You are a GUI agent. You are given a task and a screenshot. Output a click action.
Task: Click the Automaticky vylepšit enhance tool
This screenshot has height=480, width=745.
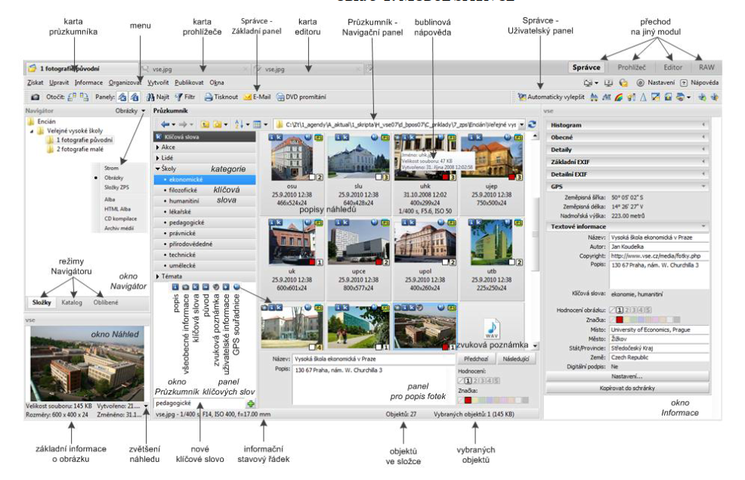pos(551,97)
